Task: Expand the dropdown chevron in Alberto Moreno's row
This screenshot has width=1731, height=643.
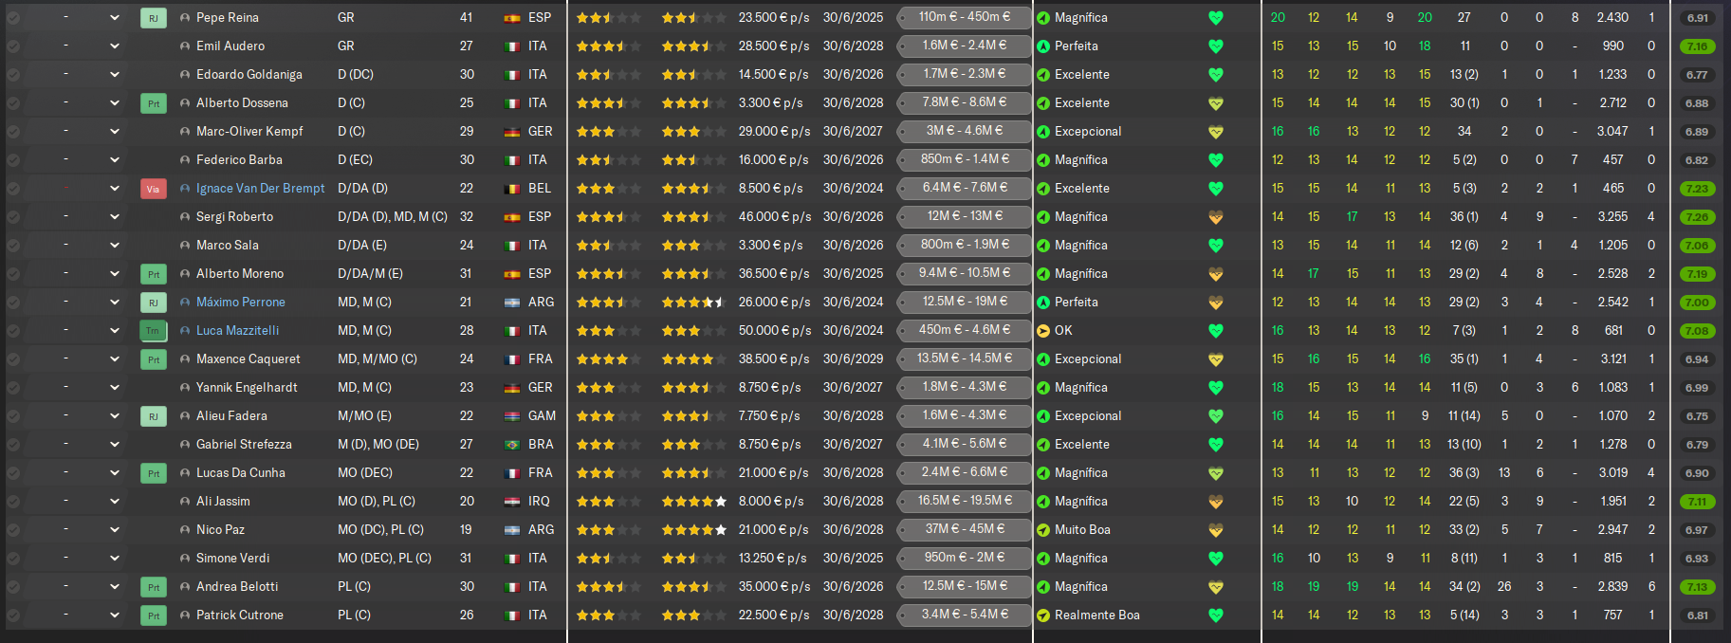Action: click(115, 274)
